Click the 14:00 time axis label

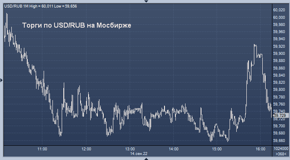coord(173,149)
